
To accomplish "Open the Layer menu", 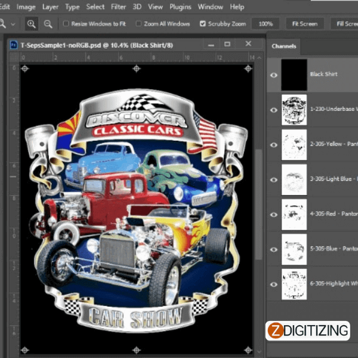I will point(50,7).
